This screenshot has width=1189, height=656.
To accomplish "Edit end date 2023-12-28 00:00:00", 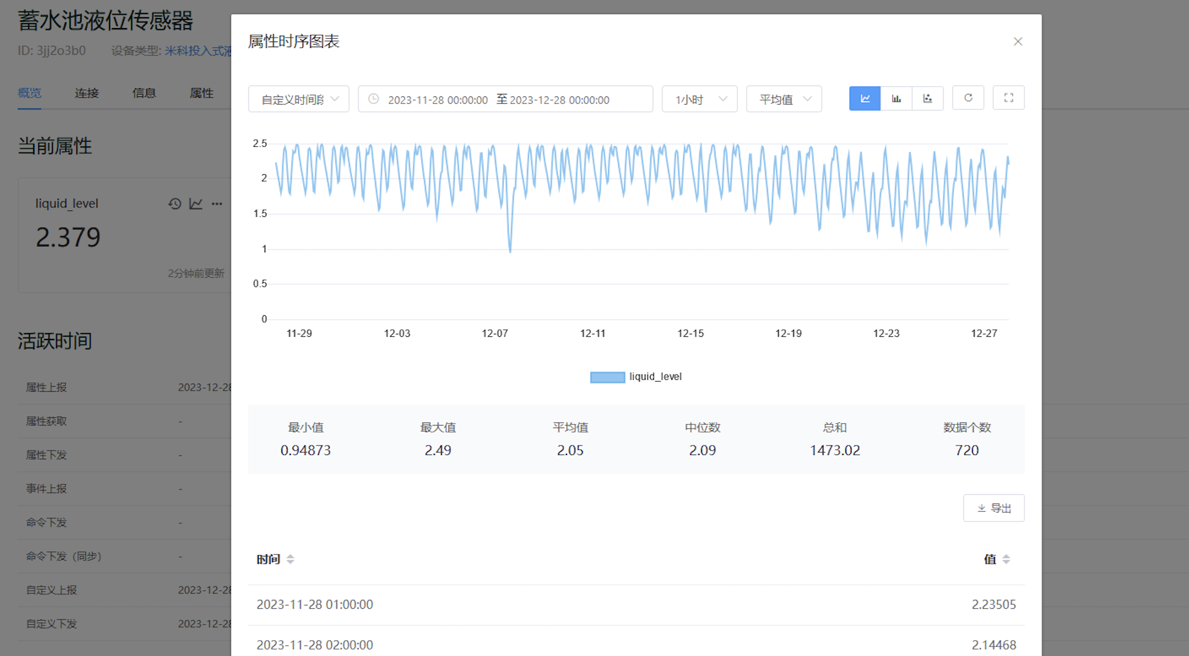I will 559,100.
